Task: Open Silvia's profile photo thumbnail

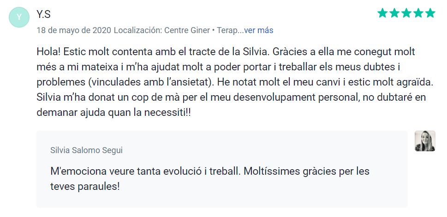Action: point(425,141)
